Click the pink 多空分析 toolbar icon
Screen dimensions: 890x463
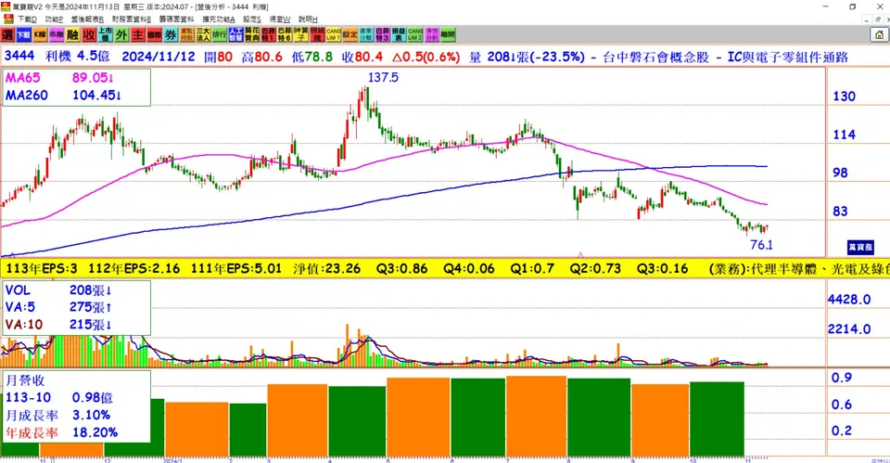coord(432,34)
